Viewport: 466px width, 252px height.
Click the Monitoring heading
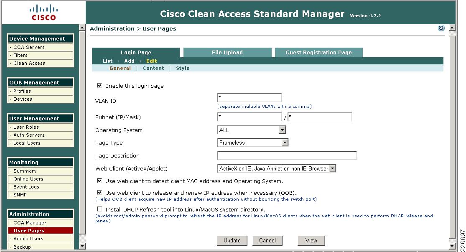[x=41, y=162]
